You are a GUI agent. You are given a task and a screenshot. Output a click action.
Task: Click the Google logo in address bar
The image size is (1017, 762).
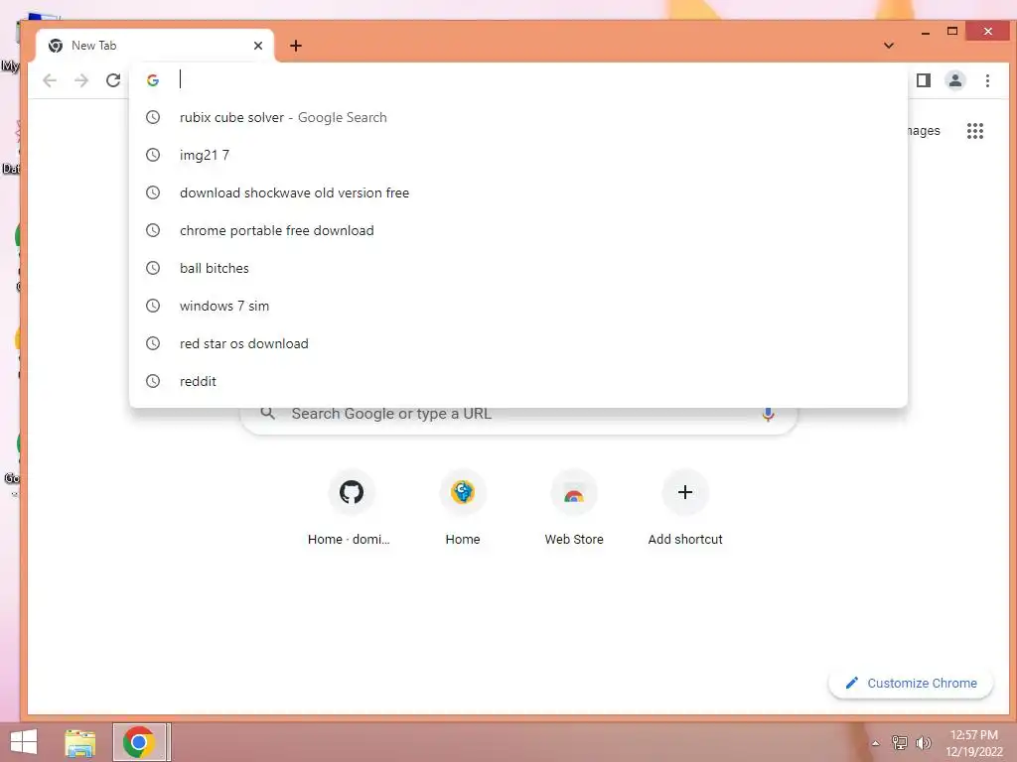pos(153,80)
